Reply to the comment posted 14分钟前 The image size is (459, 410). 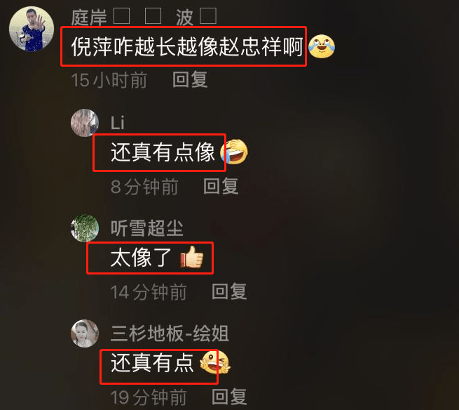[229, 291]
